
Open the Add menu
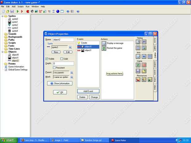pos(14,6)
